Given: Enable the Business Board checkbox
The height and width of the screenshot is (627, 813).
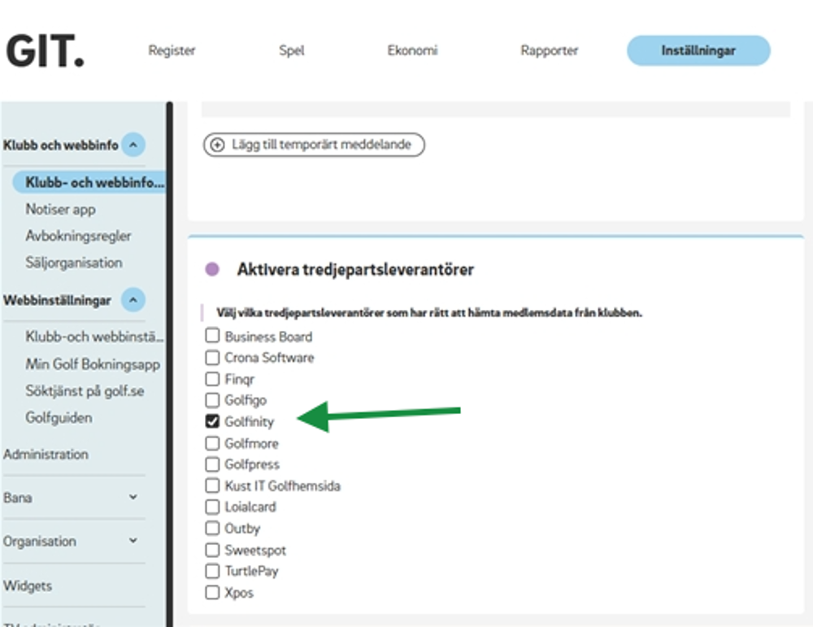Looking at the screenshot, I should coord(212,336).
